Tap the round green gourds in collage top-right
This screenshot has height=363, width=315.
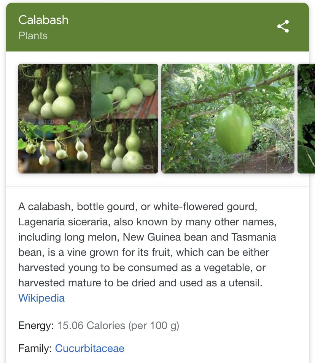tap(124, 92)
